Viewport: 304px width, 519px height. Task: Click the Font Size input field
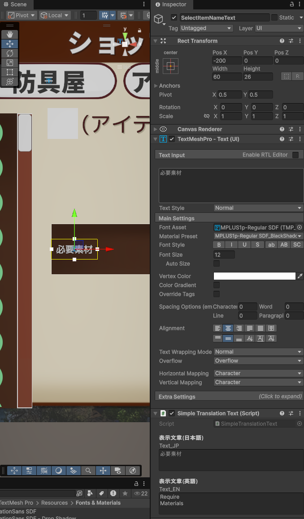click(224, 255)
